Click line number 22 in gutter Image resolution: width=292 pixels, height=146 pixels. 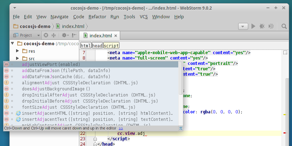pos(83,133)
